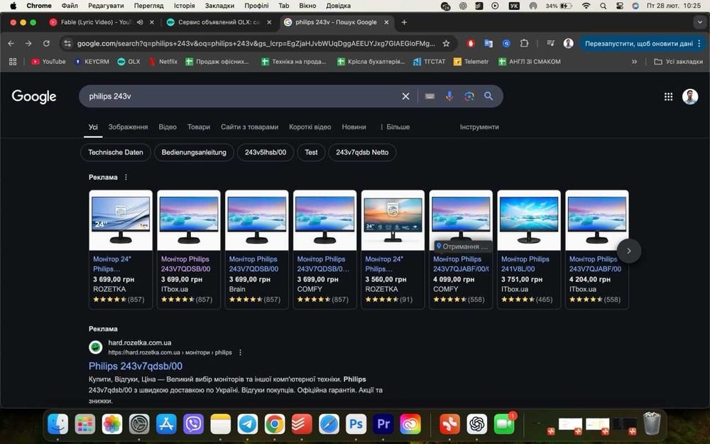710x444 pixels.
Task: Open the KEYCRM bookmark
Action: click(92, 62)
